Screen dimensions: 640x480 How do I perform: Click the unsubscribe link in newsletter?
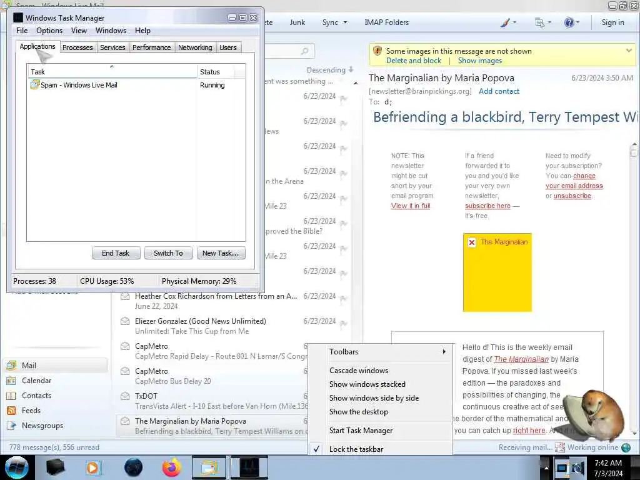pyautogui.click(x=572, y=196)
